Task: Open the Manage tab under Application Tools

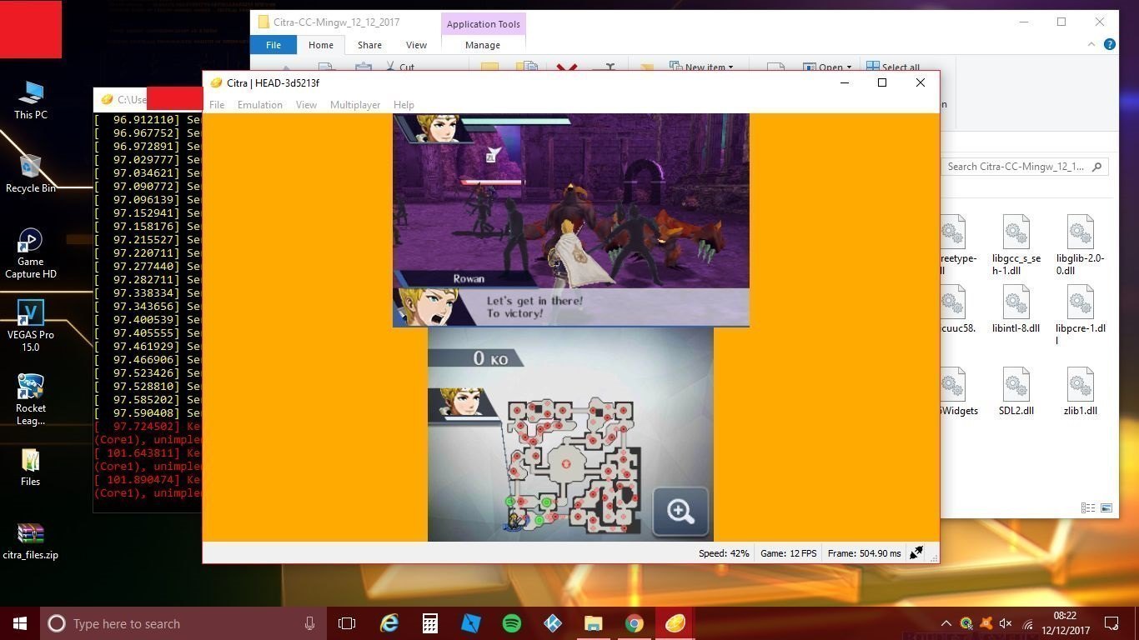Action: 483,45
